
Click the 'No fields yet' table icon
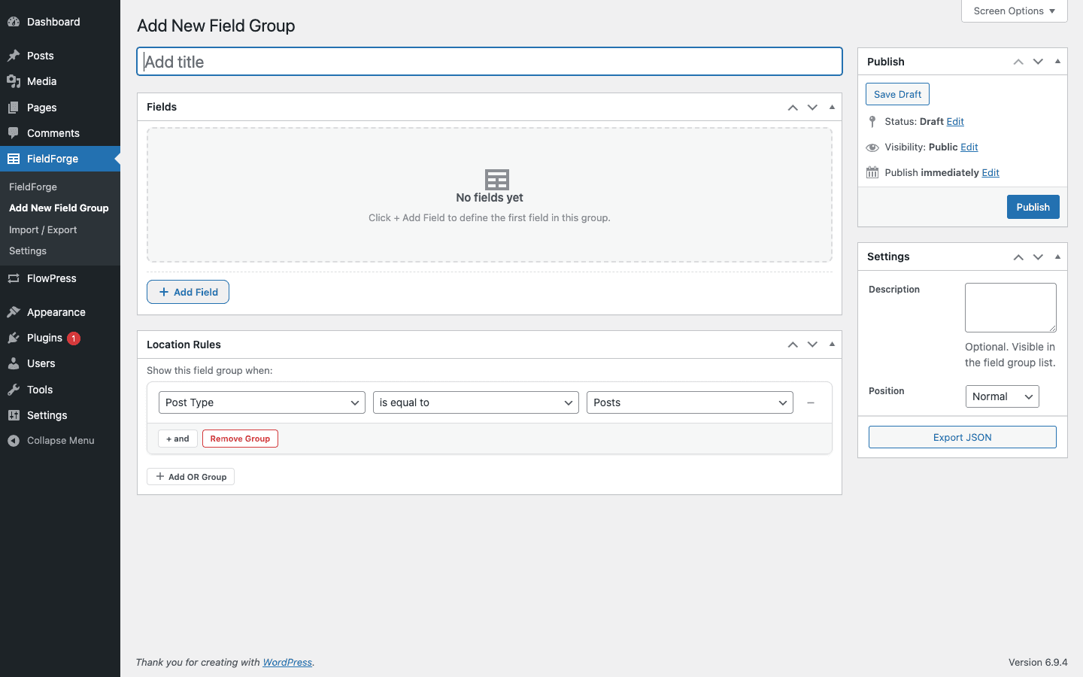tap(497, 179)
